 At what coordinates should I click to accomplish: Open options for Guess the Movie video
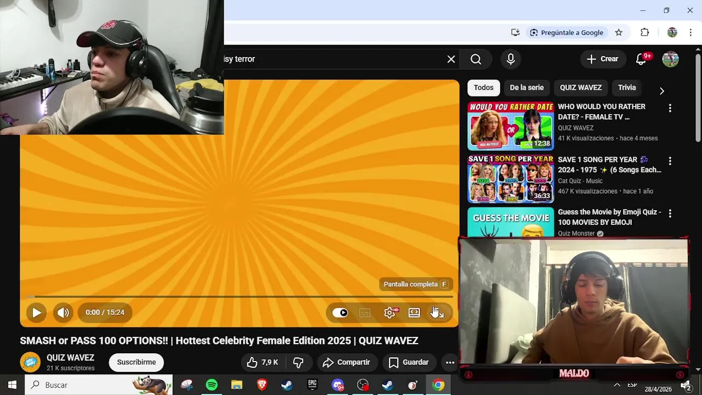[x=670, y=213]
